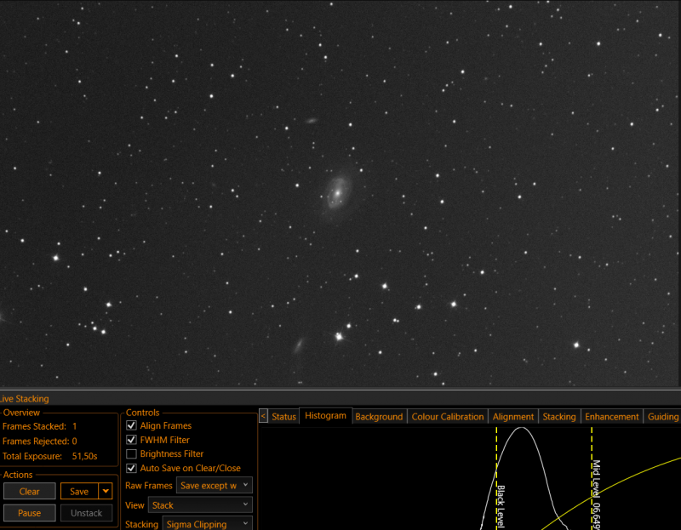This screenshot has height=530, width=681.
Task: Switch to the Enhancement tab
Action: point(611,417)
